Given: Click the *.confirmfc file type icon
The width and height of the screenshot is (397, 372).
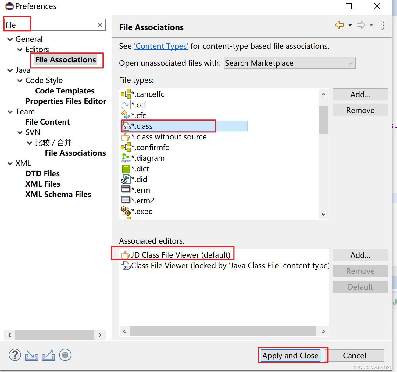Looking at the screenshot, I should click(126, 147).
